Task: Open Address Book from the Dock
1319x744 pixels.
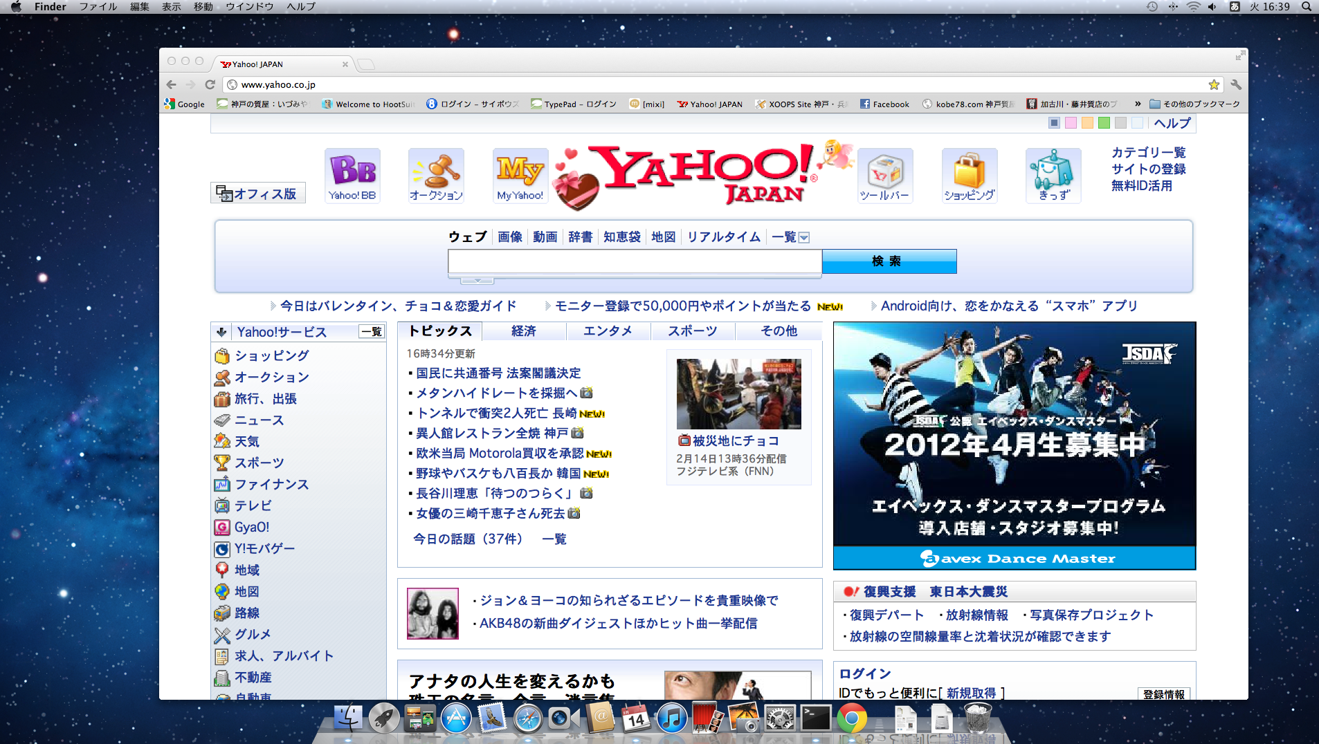Action: coord(600,719)
